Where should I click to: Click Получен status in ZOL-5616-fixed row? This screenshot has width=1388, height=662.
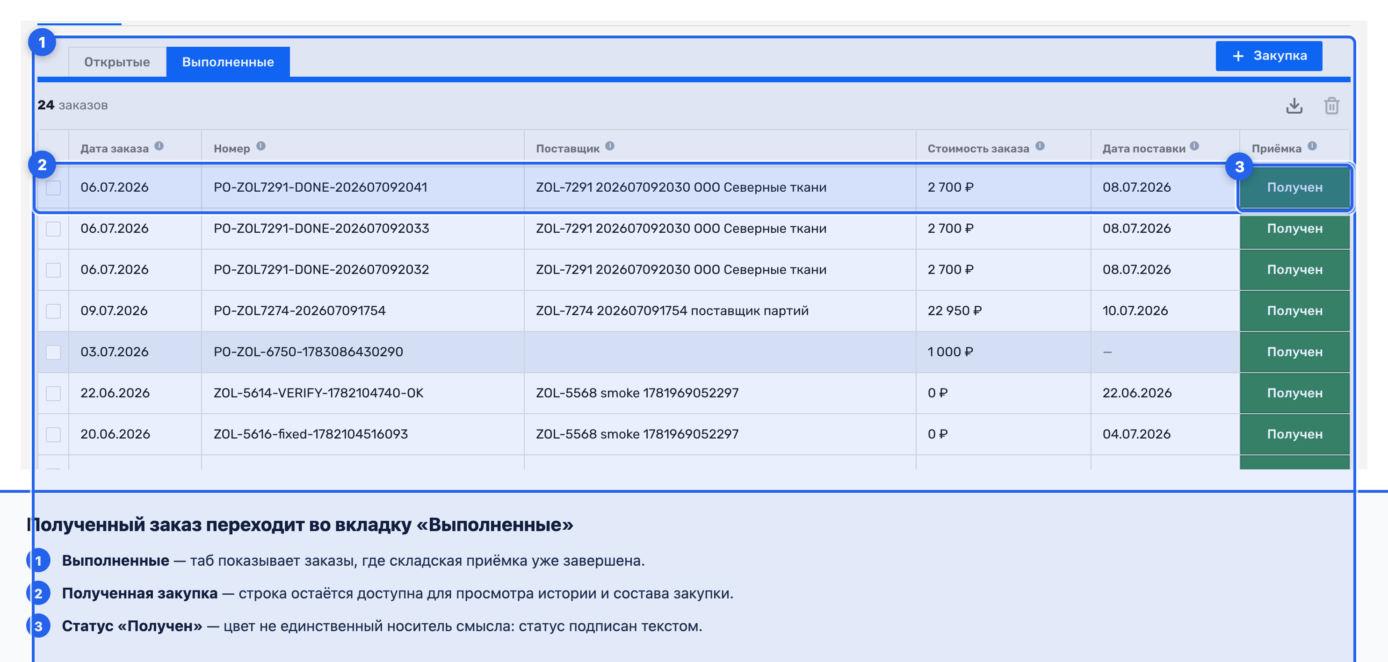coord(1294,434)
